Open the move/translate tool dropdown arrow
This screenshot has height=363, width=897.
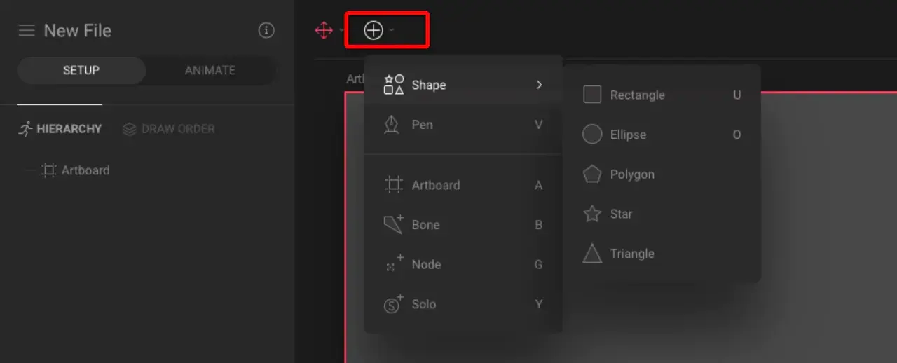pos(341,30)
